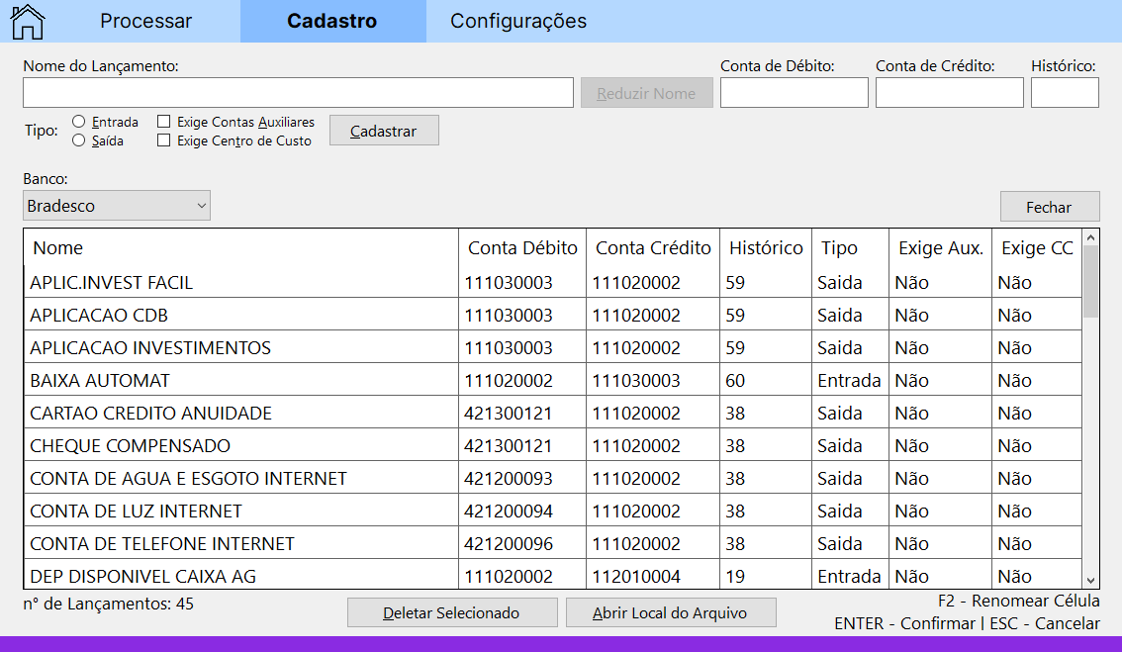The height and width of the screenshot is (652, 1122).
Task: Click the Conta de Débito input field
Action: pos(794,93)
